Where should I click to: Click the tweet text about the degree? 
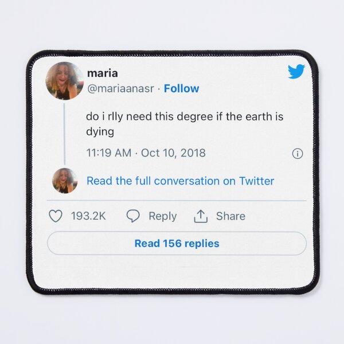185,124
